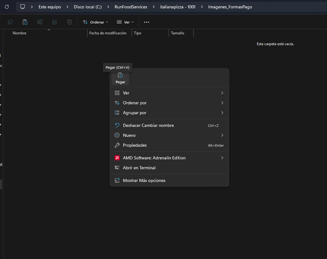The image size is (327, 259).
Task: Go to italianapizza - 1001 breadcrumb
Action: click(x=178, y=7)
